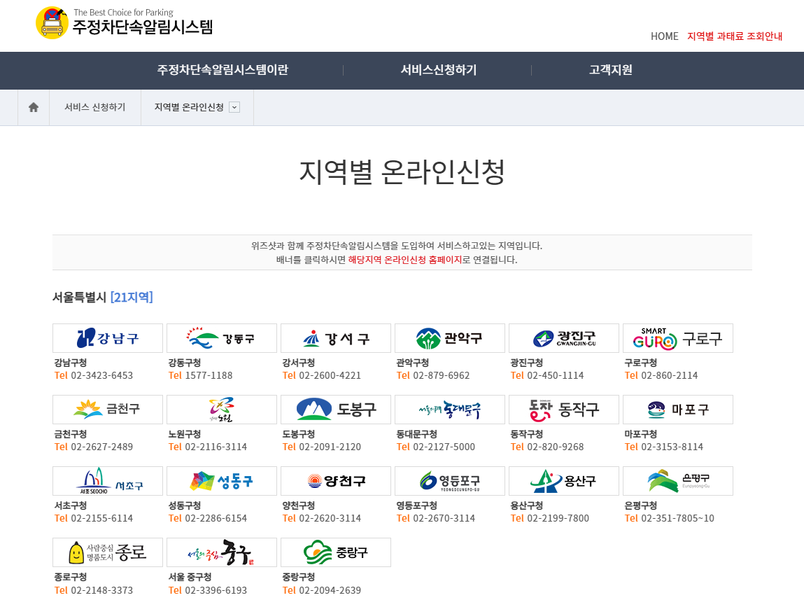Click phone number 02-2116-3114

[x=216, y=447]
